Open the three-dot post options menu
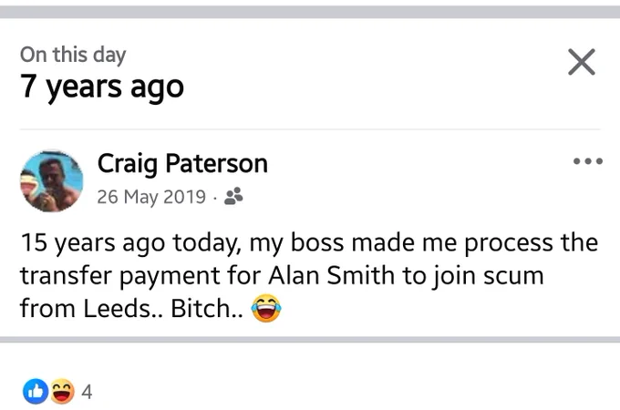620x410 pixels. [588, 160]
